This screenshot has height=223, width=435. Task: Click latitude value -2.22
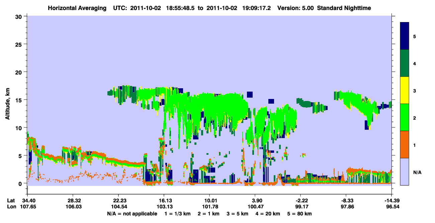click(x=300, y=201)
